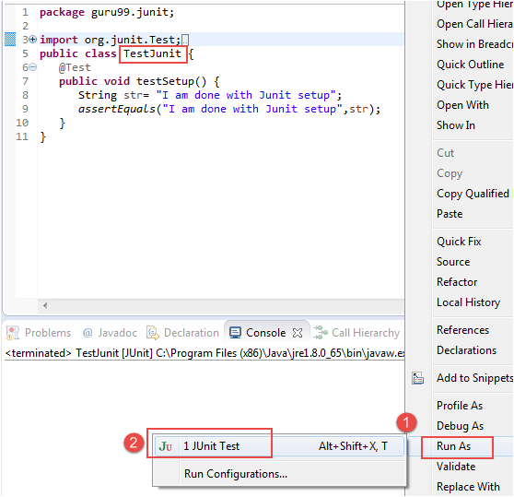514x497 pixels.
Task: Click the Console monitor icon
Action: click(236, 333)
